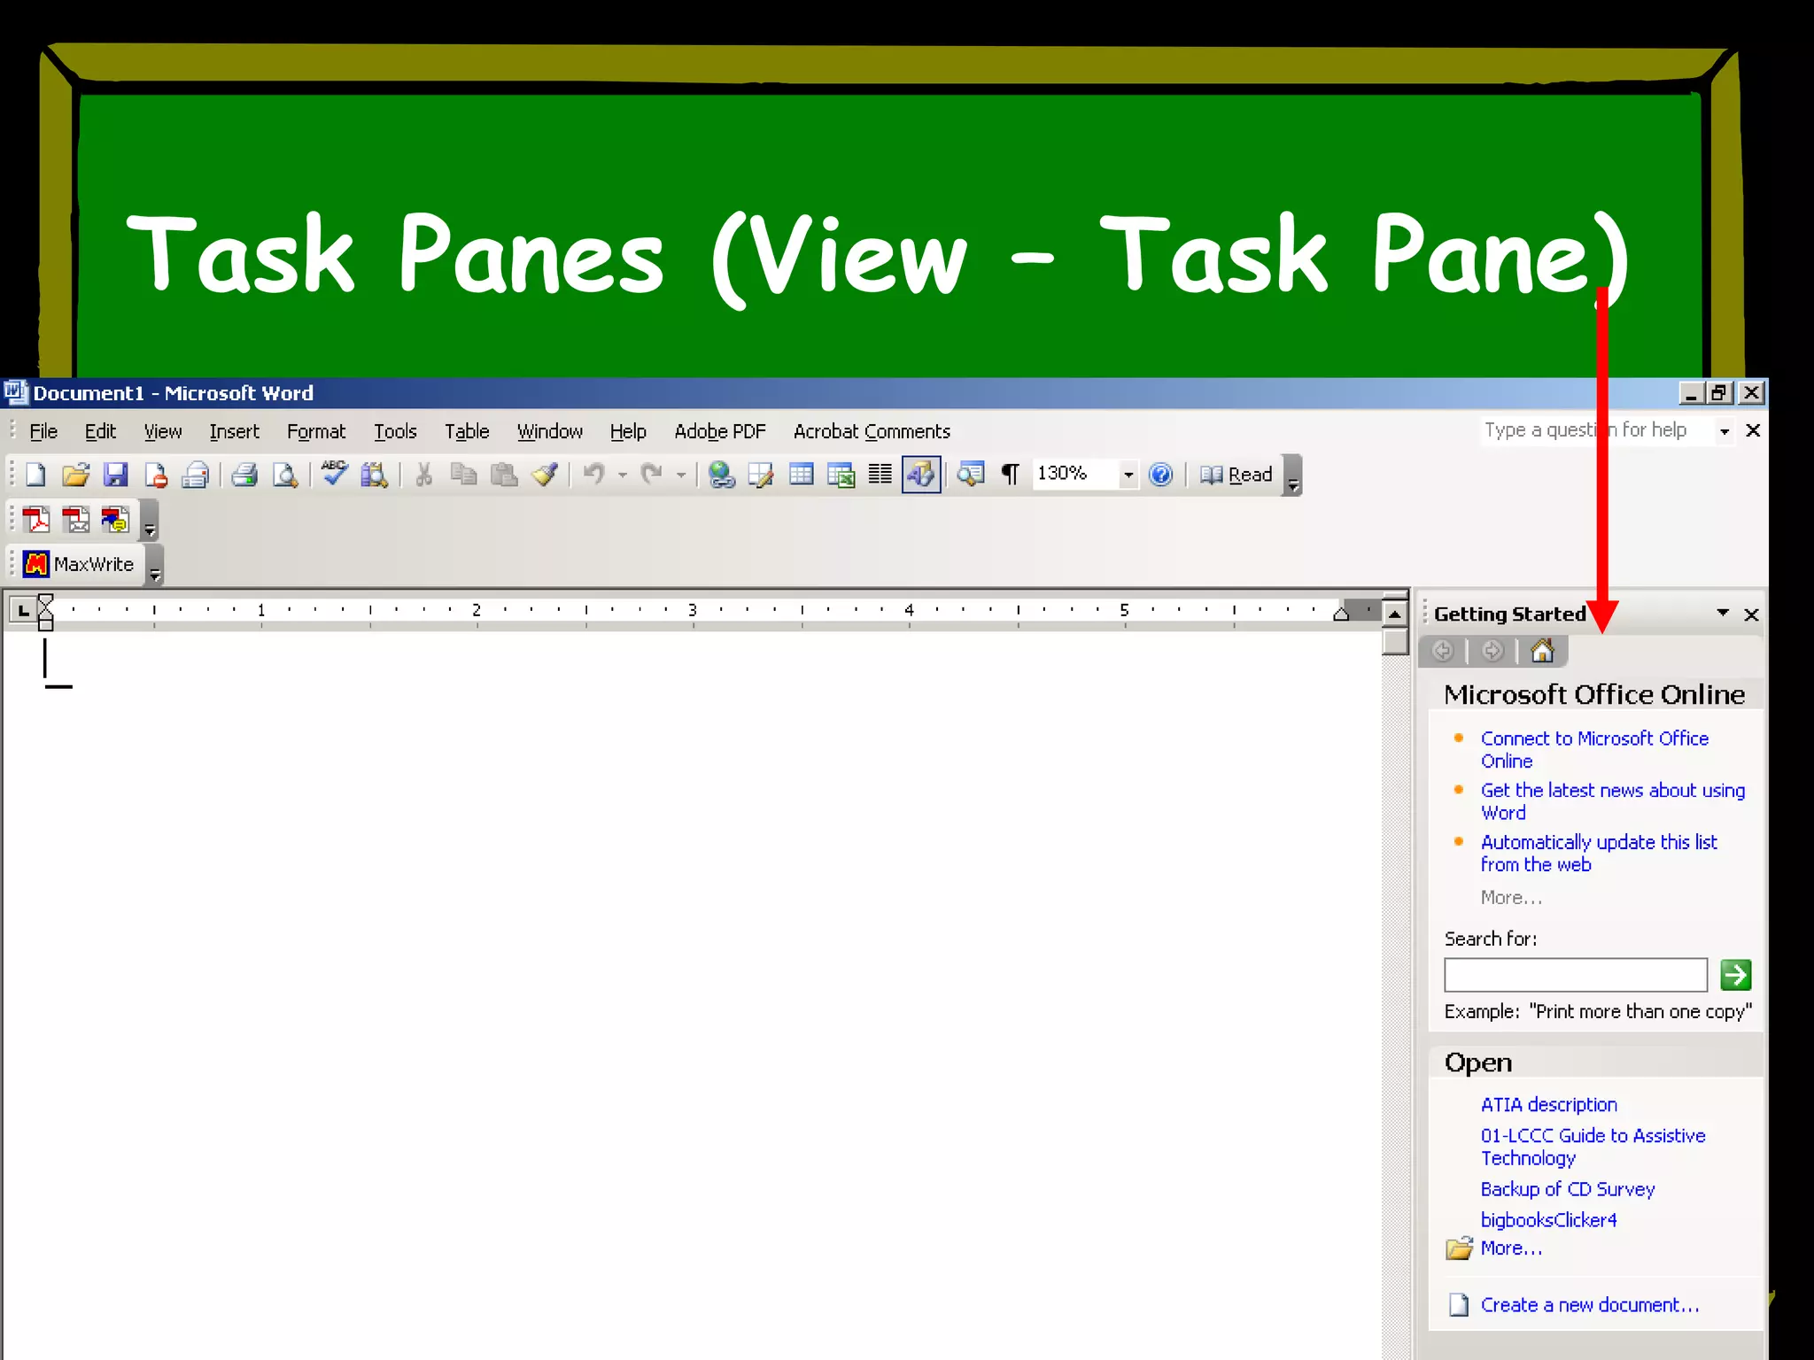Click the vertical scrollbar up arrow

[x=1395, y=613]
